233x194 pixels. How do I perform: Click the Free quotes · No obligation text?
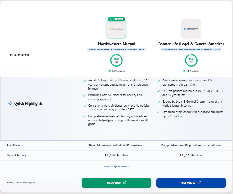(22, 182)
